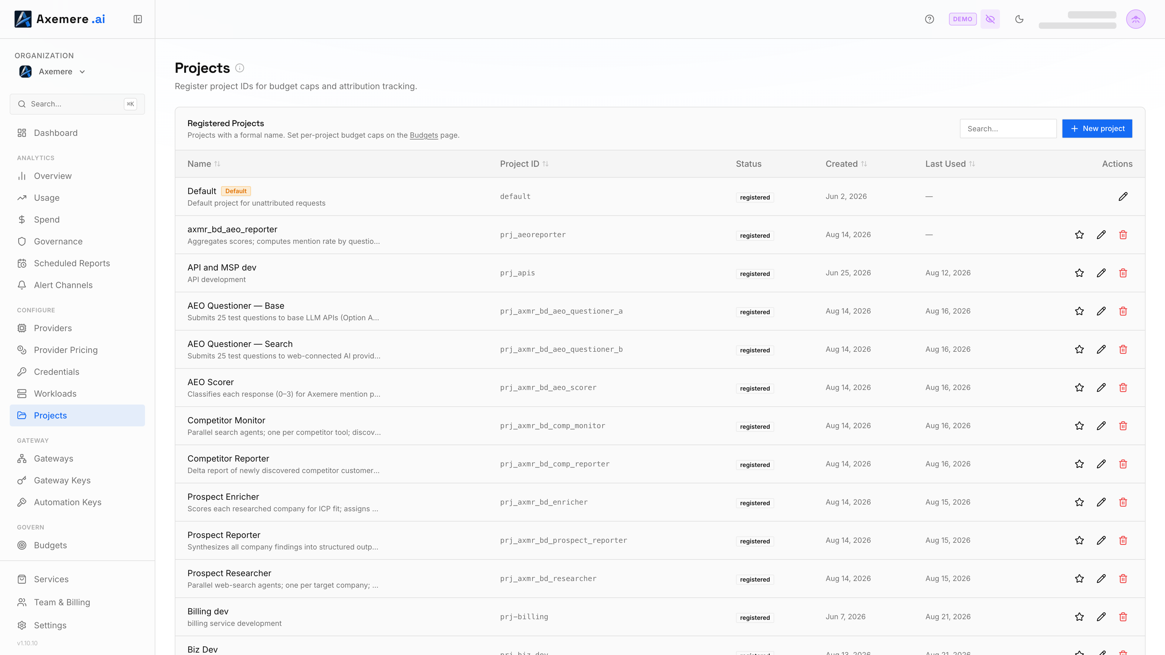Delete the Prospect Researcher project

[1123, 579]
